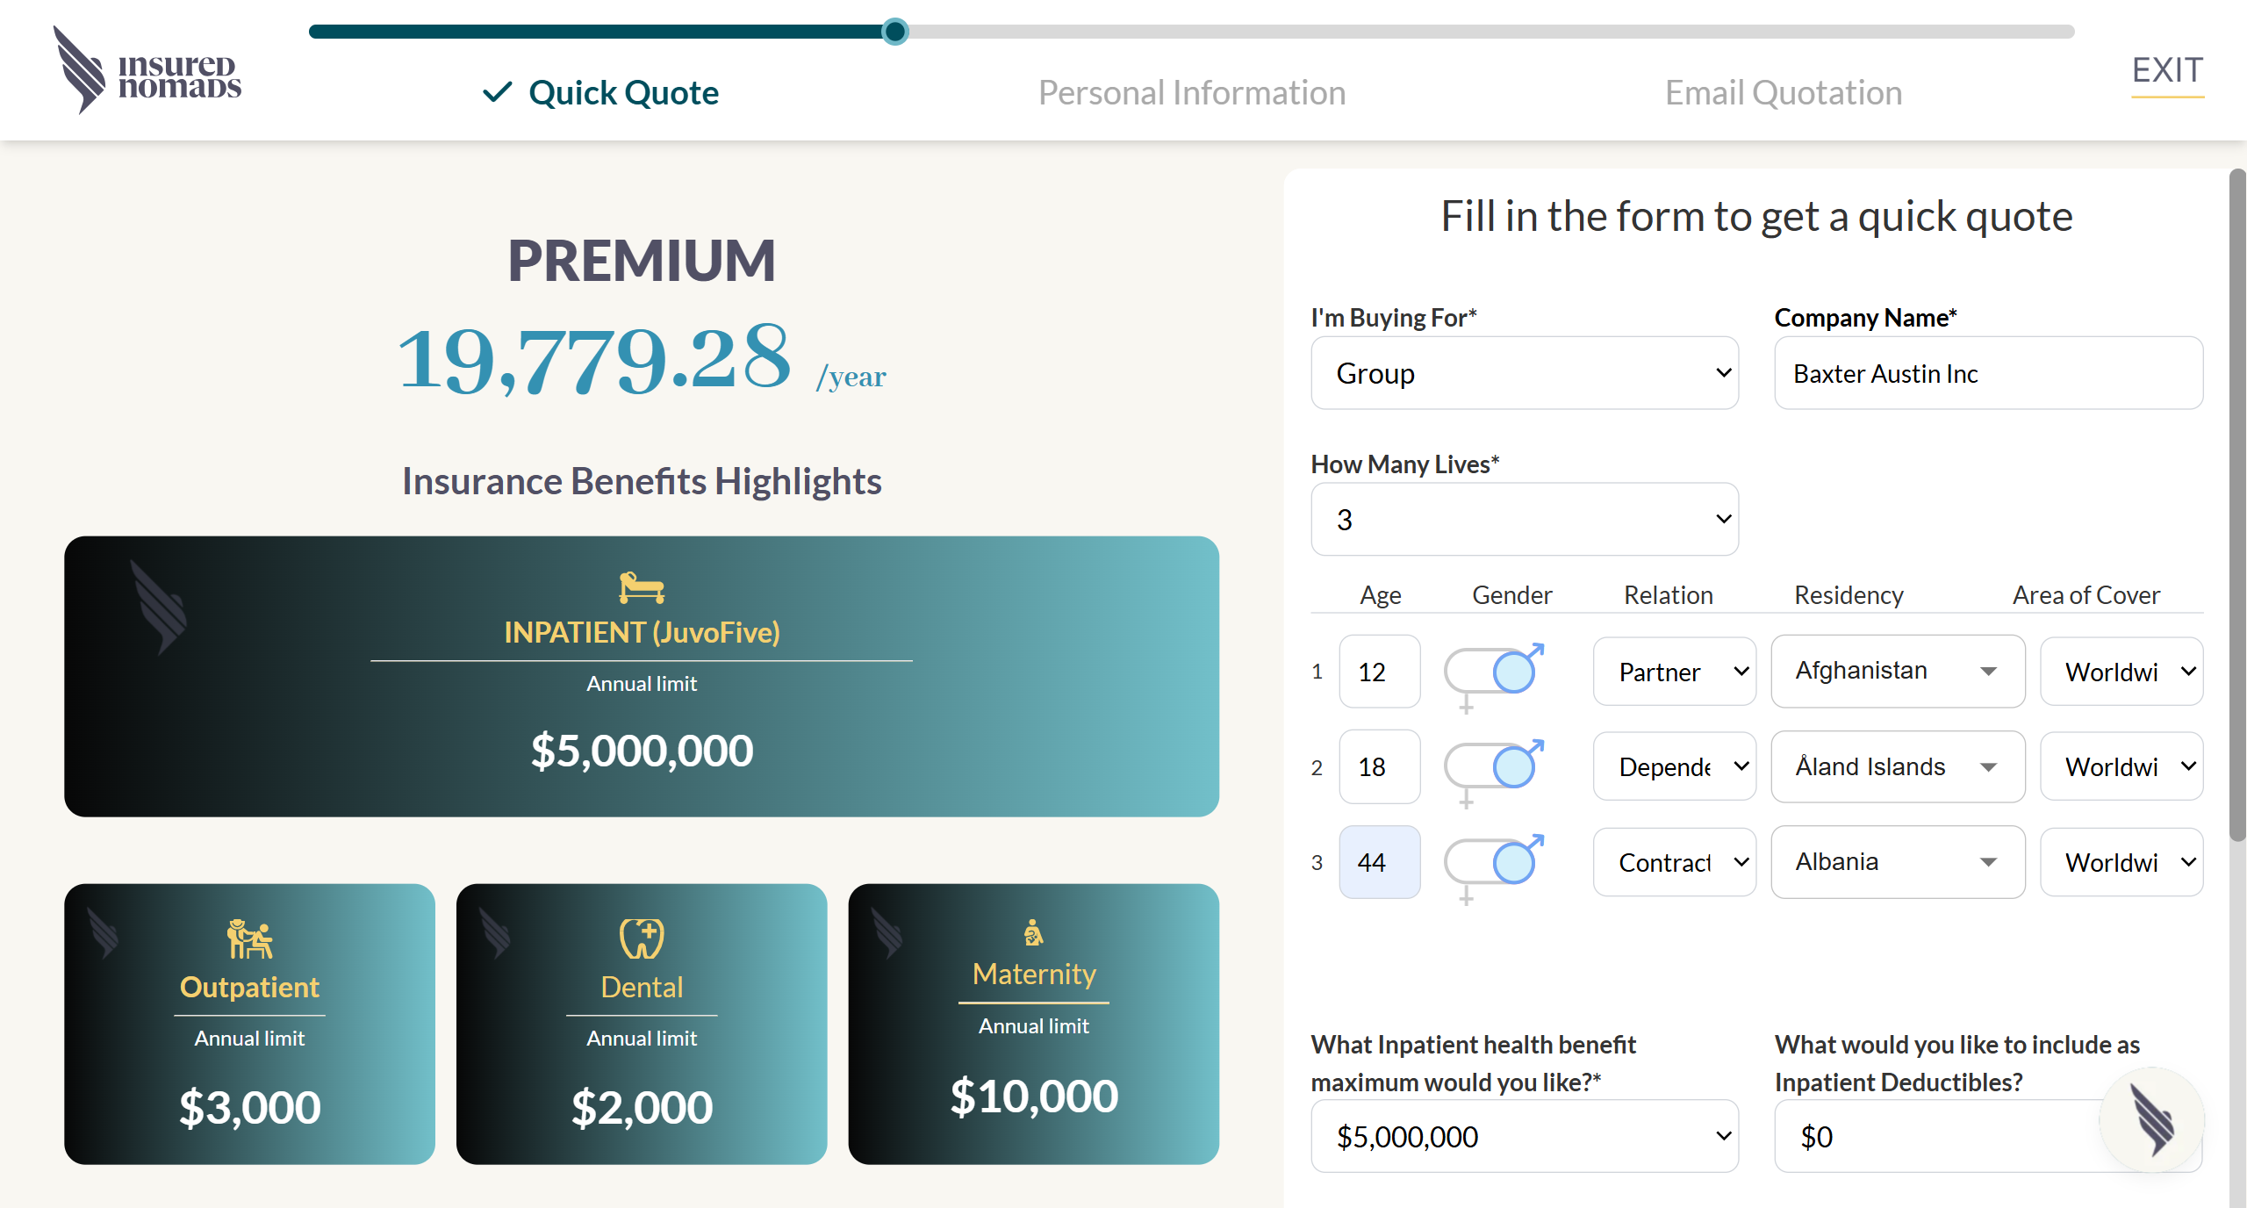Go to Email Quotation step
Viewport: 2247px width, 1208px height.
point(1783,93)
